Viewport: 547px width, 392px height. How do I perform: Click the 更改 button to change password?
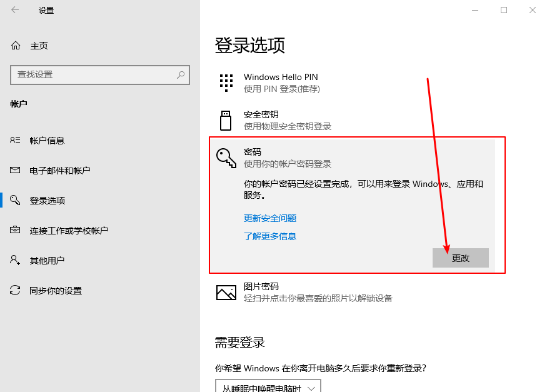click(x=461, y=258)
